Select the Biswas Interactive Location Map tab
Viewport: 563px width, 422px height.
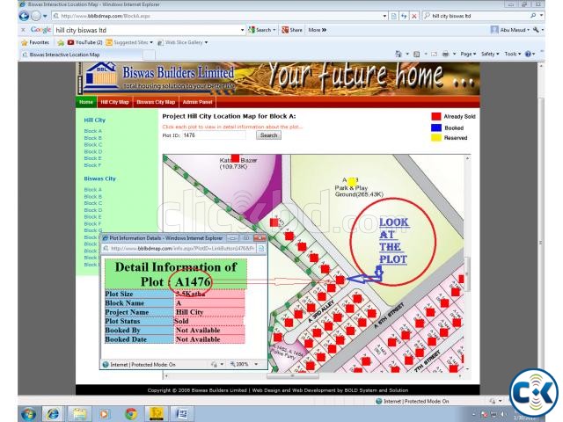(80, 55)
